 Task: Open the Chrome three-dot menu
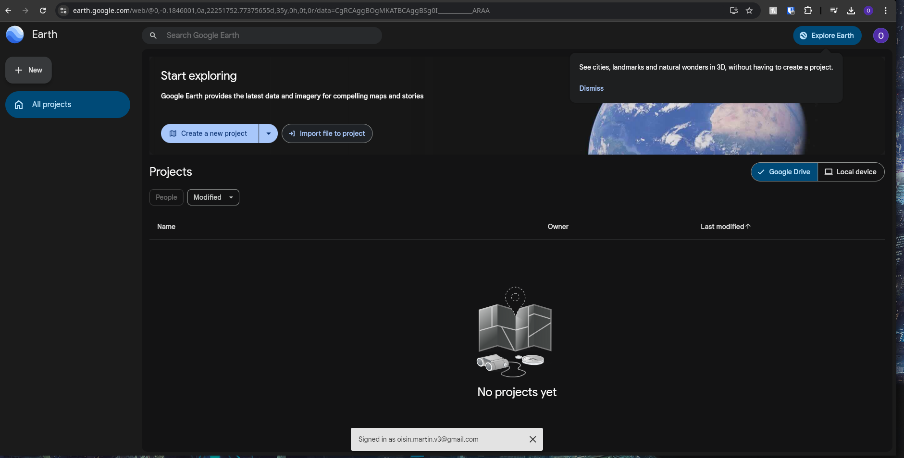886,11
